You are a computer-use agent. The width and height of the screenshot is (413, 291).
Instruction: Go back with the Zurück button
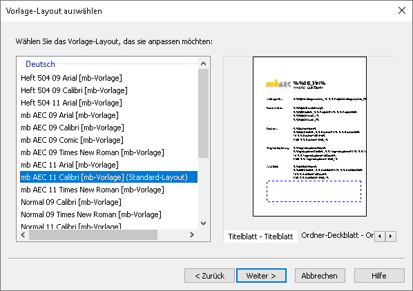[210, 276]
